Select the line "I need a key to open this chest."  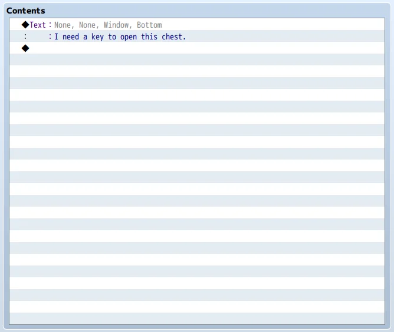(x=120, y=36)
